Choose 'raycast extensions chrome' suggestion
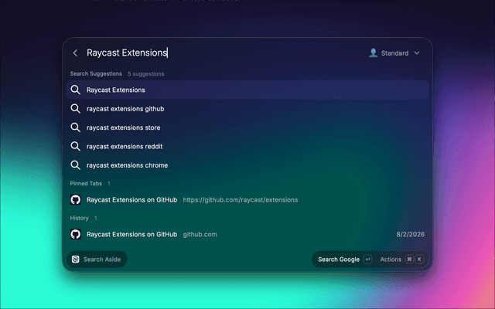 [x=247, y=165]
